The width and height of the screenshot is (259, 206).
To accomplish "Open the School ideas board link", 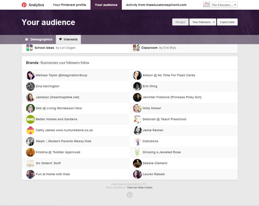I will [x=44, y=48].
